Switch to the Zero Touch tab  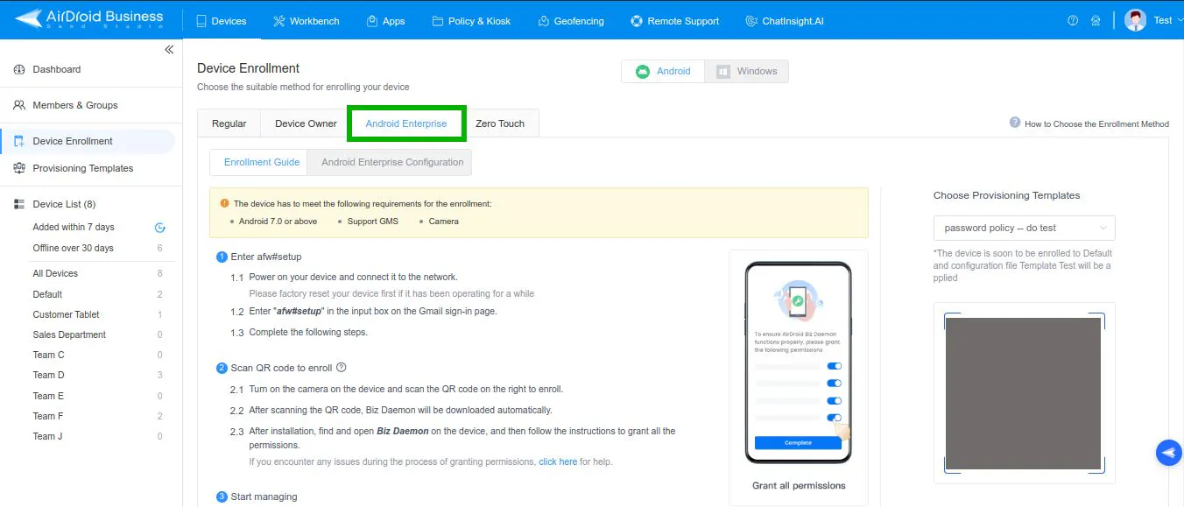(500, 123)
